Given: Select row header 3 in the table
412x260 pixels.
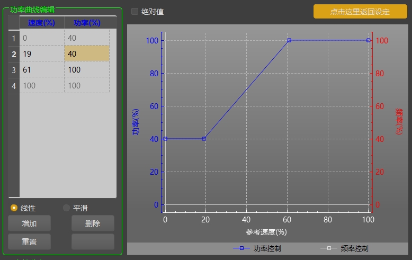Looking at the screenshot, I should pyautogui.click(x=14, y=70).
